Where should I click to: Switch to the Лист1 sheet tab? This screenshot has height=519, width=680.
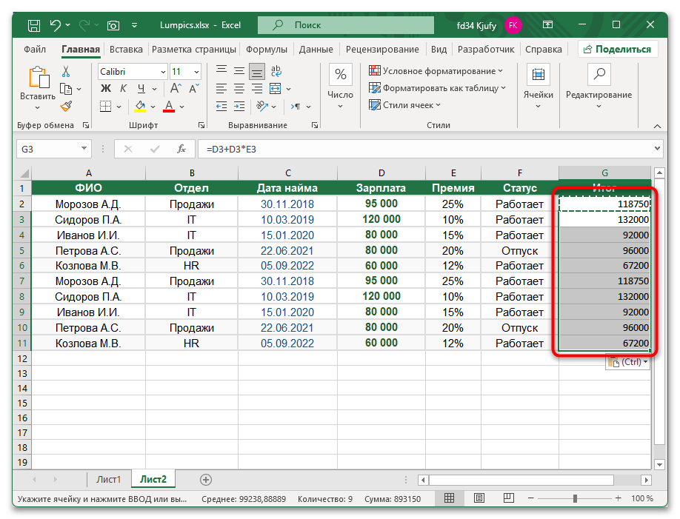[x=108, y=480]
